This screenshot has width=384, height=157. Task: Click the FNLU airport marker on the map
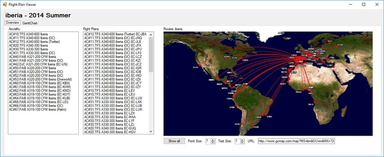(x=315, y=102)
